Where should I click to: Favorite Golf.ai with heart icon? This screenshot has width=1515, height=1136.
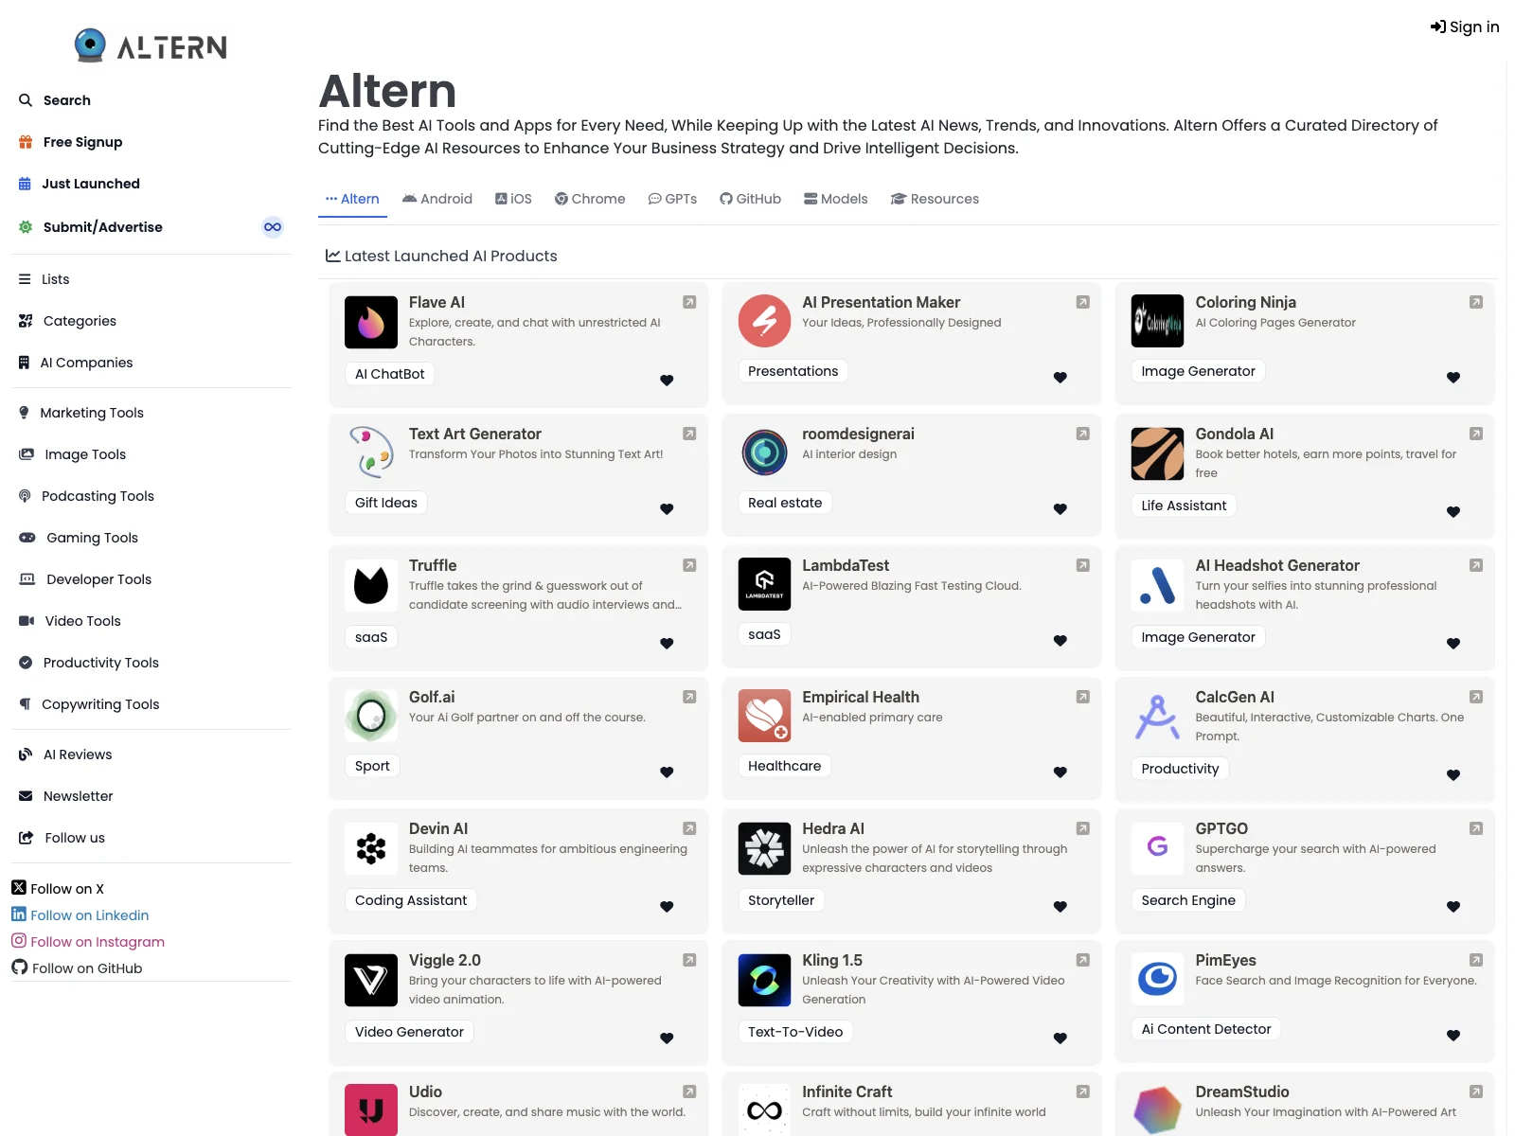667,772
